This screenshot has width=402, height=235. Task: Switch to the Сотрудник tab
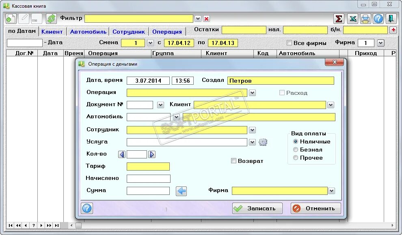coord(129,32)
